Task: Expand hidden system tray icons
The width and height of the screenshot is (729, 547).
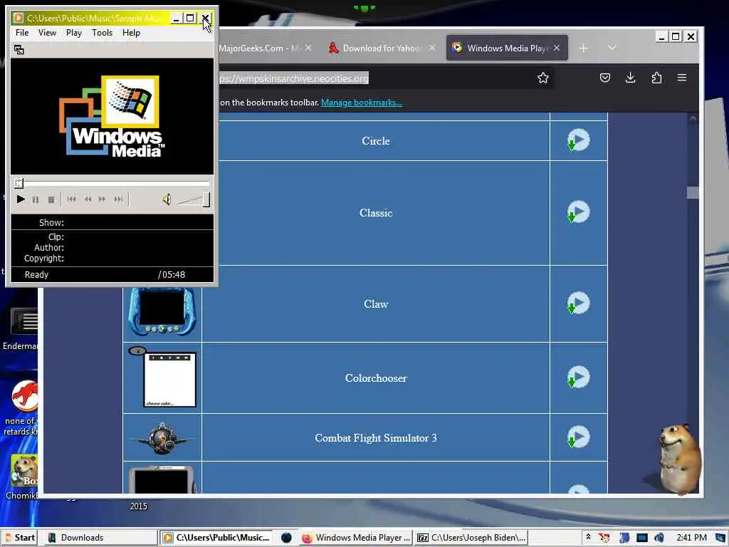Action: point(588,537)
